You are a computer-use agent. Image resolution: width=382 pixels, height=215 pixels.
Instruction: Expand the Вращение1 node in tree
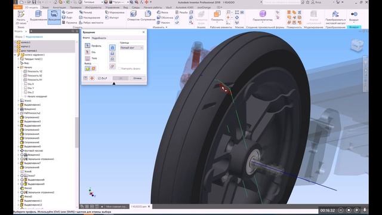tap(19, 109)
